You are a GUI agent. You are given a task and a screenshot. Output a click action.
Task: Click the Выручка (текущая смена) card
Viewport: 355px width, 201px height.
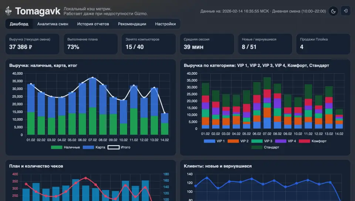point(33,44)
